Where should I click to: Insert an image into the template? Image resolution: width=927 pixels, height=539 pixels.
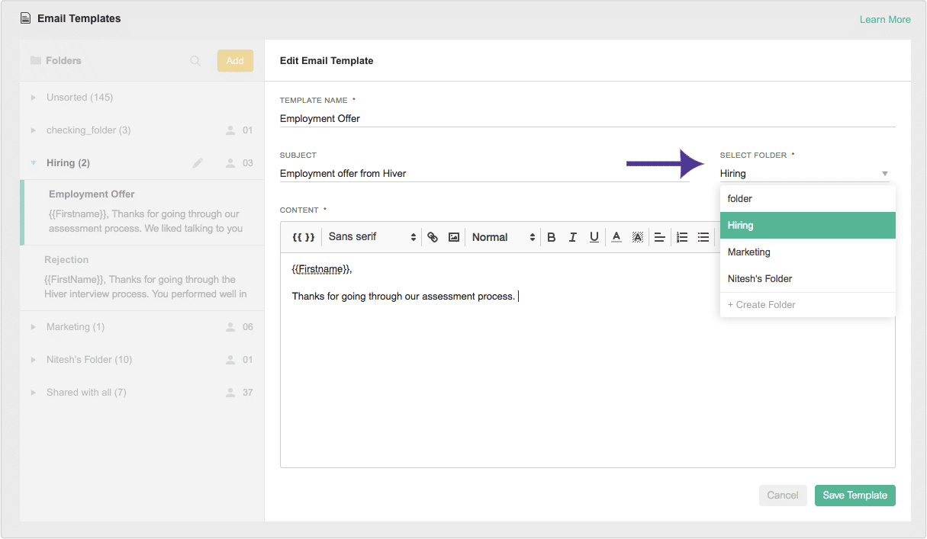(x=454, y=236)
